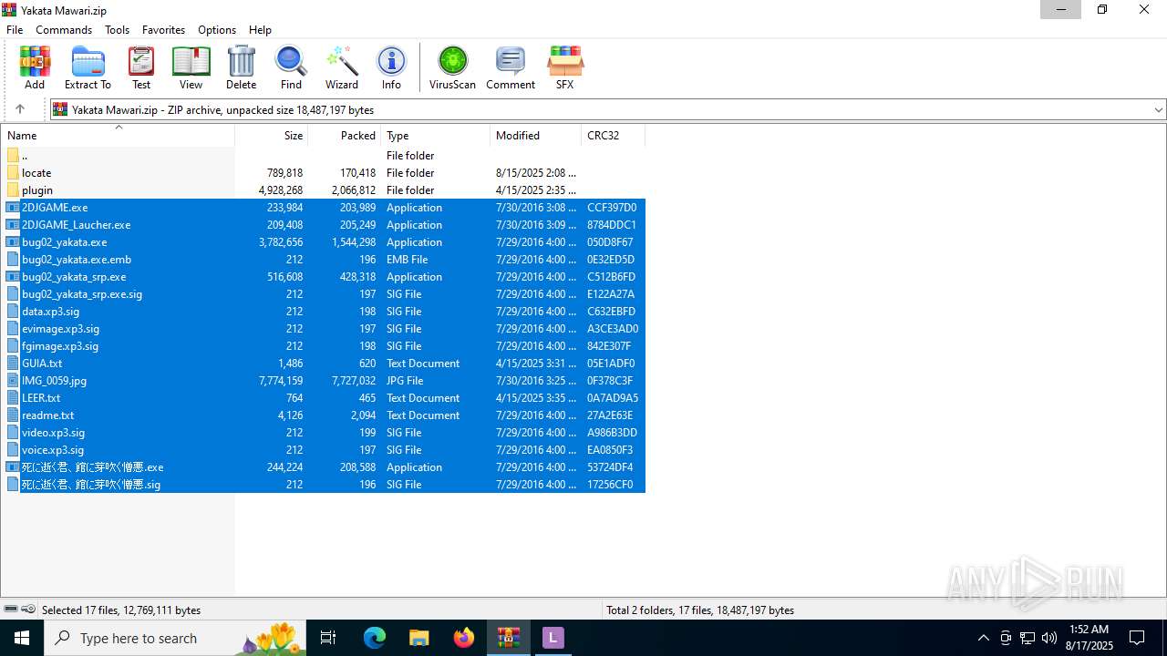Expand the archive path dropdown

(1158, 110)
